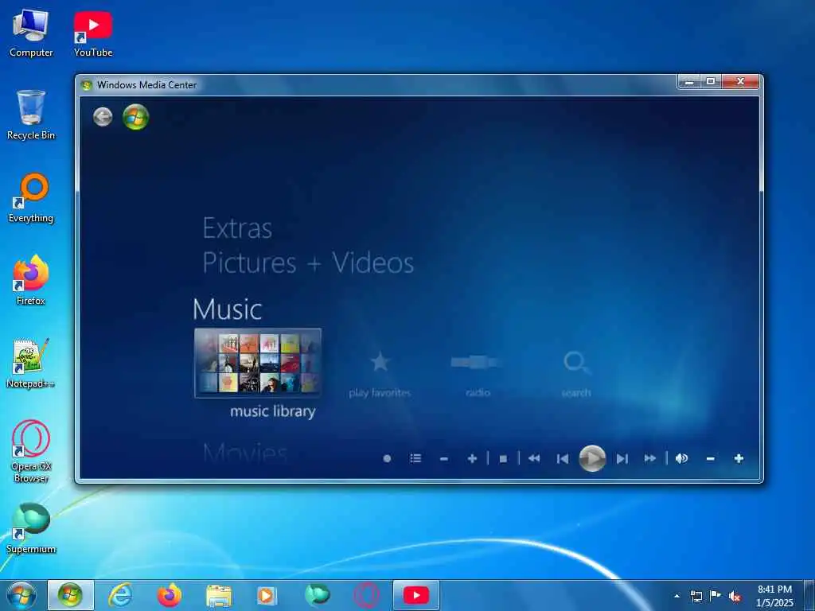This screenshot has width=815, height=611.
Task: Open the guide list button in transport bar
Action: (x=415, y=458)
